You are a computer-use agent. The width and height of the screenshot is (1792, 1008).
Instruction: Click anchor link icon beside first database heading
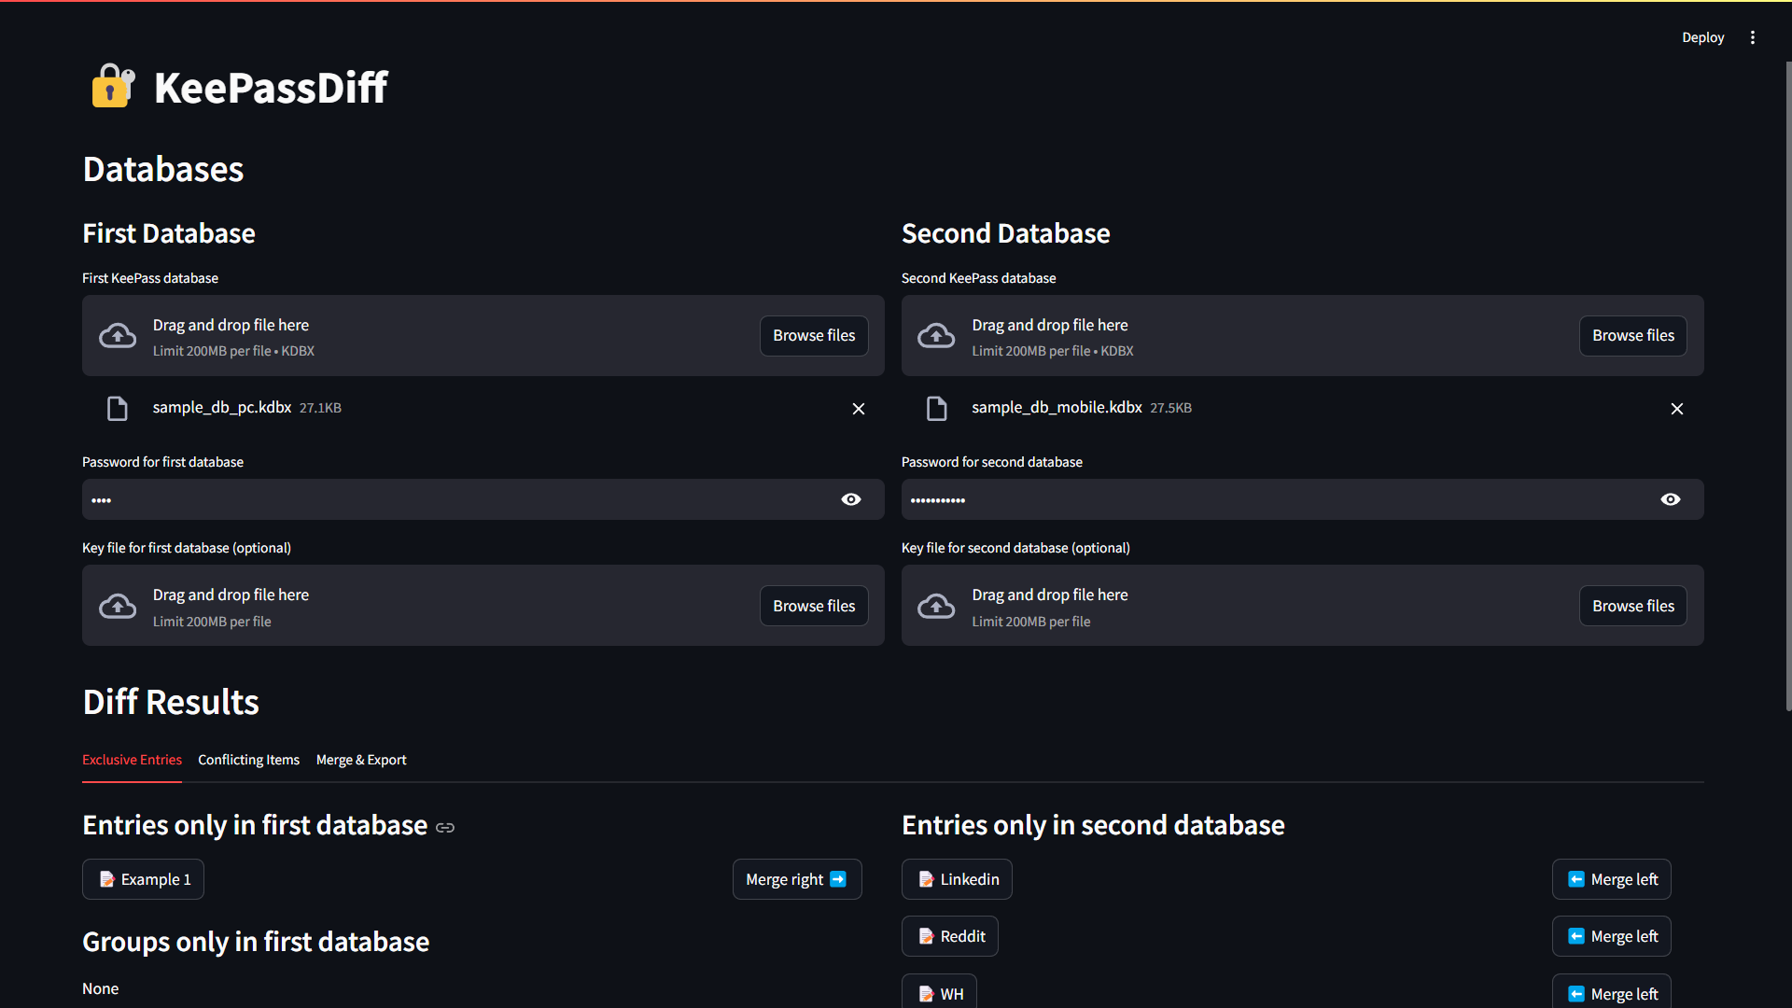(445, 828)
